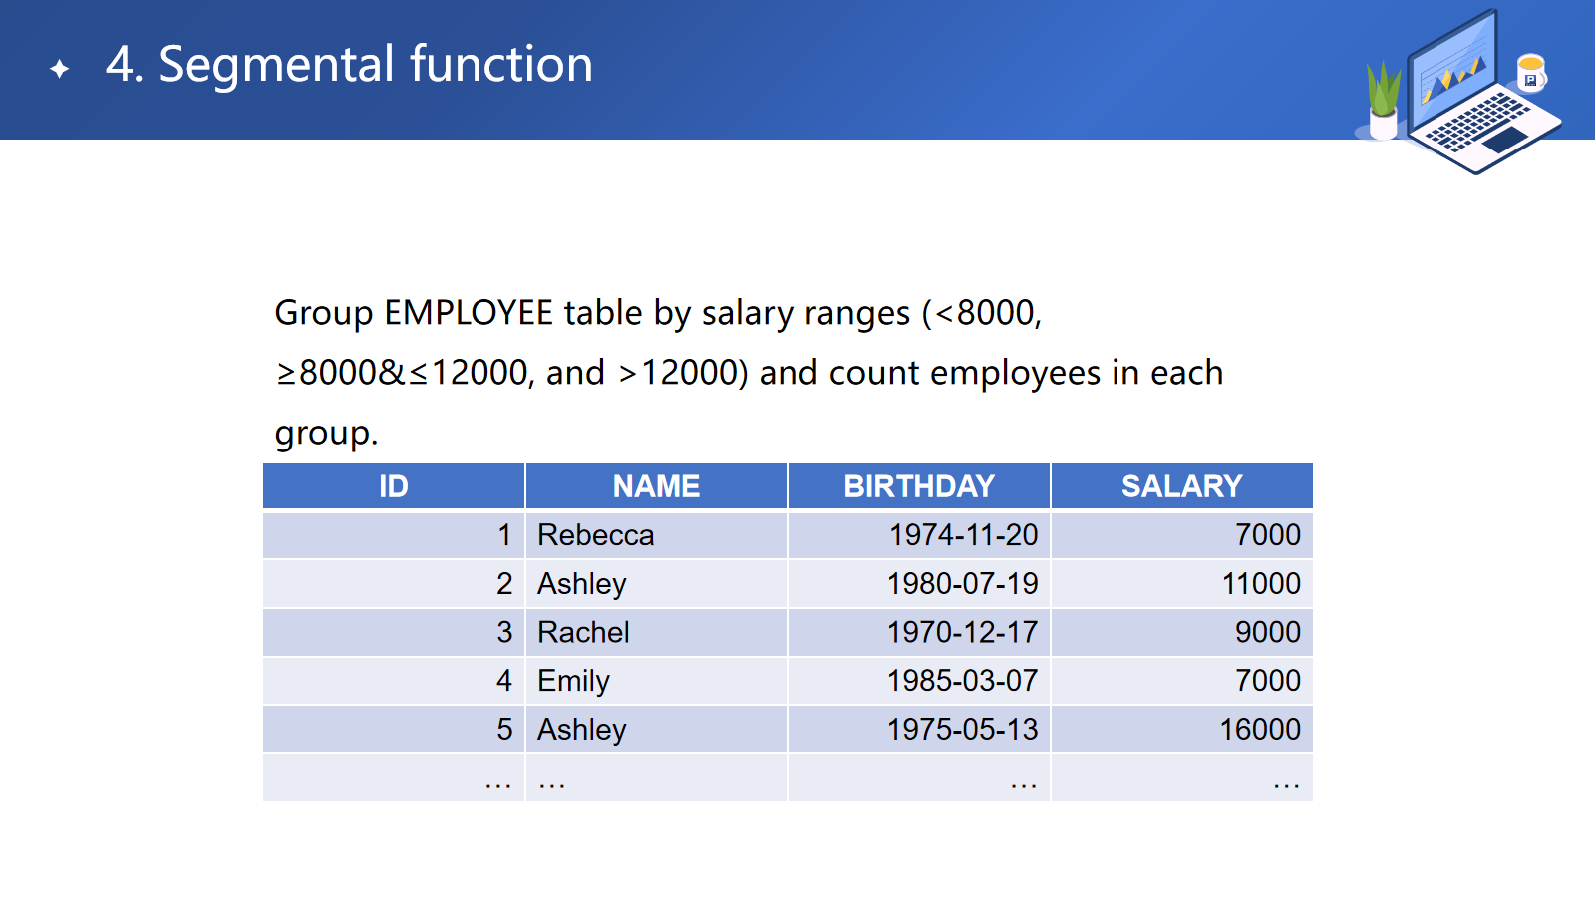Click the BIRTHDAY column header
Image resolution: width=1595 pixels, height=897 pixels.
(918, 486)
